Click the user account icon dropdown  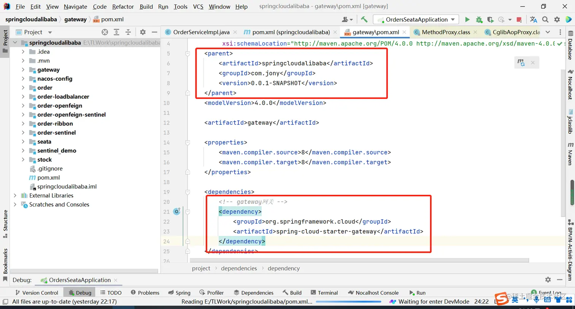[347, 19]
